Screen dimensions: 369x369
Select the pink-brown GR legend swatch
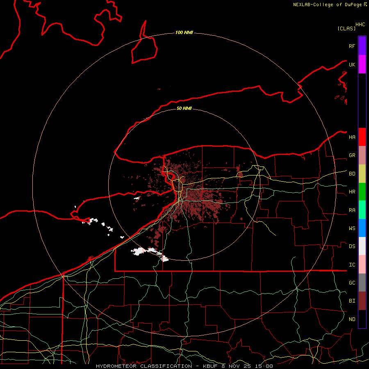(362, 155)
